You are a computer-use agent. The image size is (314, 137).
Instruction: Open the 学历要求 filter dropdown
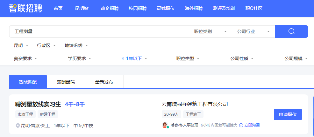(x=80, y=58)
